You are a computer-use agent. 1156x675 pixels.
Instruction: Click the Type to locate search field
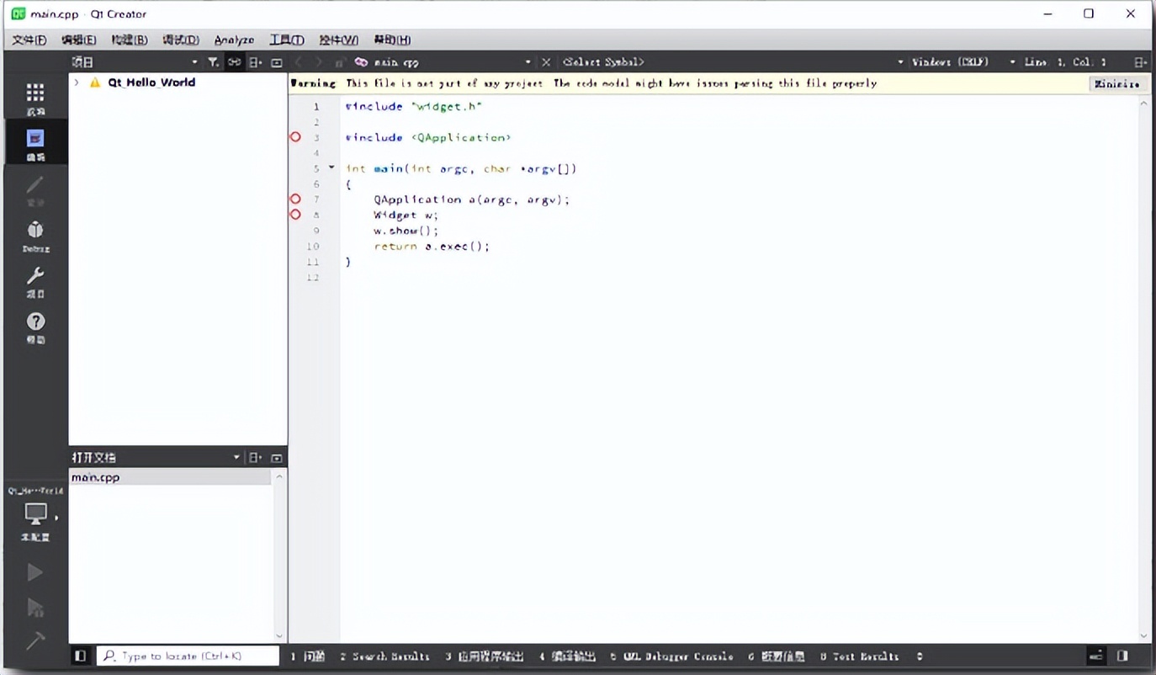pyautogui.click(x=188, y=656)
